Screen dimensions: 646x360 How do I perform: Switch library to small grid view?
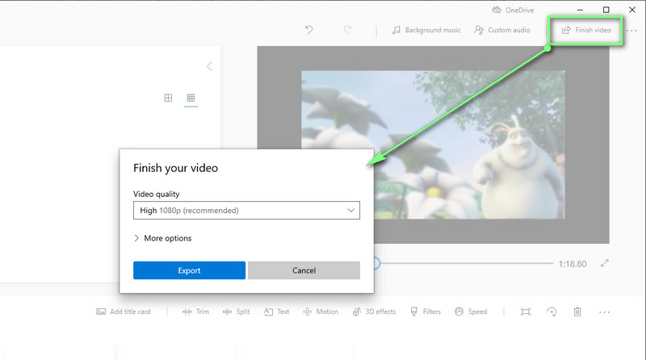point(191,98)
